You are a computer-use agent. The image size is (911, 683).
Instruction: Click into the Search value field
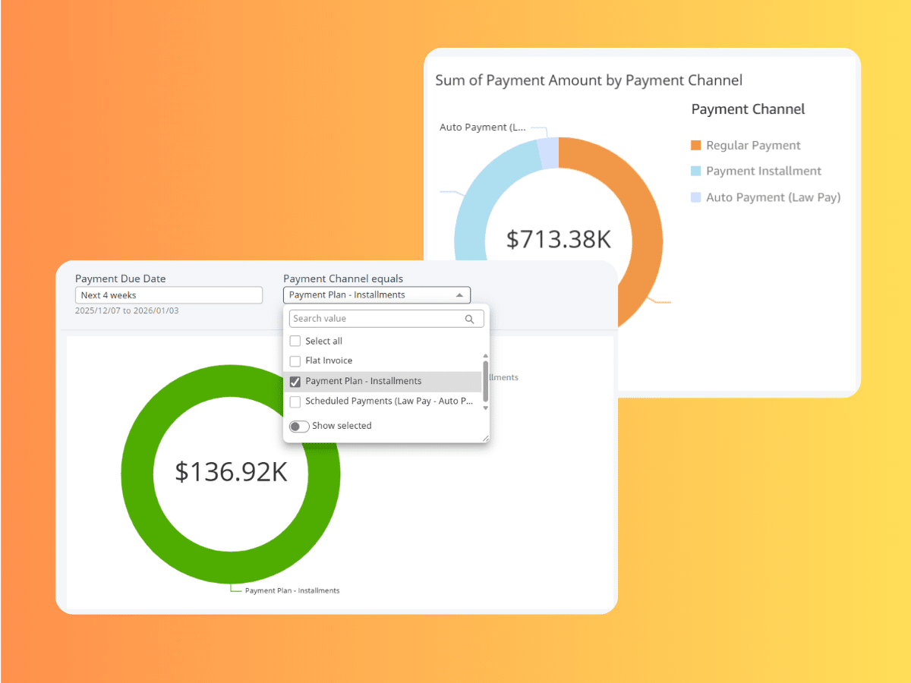pos(376,319)
